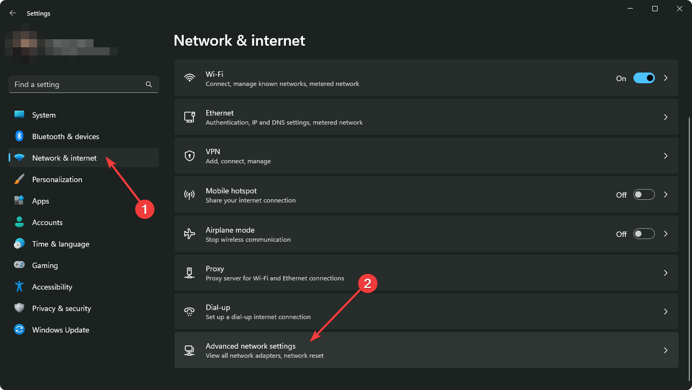Click the Airplane mode plane icon

click(189, 234)
